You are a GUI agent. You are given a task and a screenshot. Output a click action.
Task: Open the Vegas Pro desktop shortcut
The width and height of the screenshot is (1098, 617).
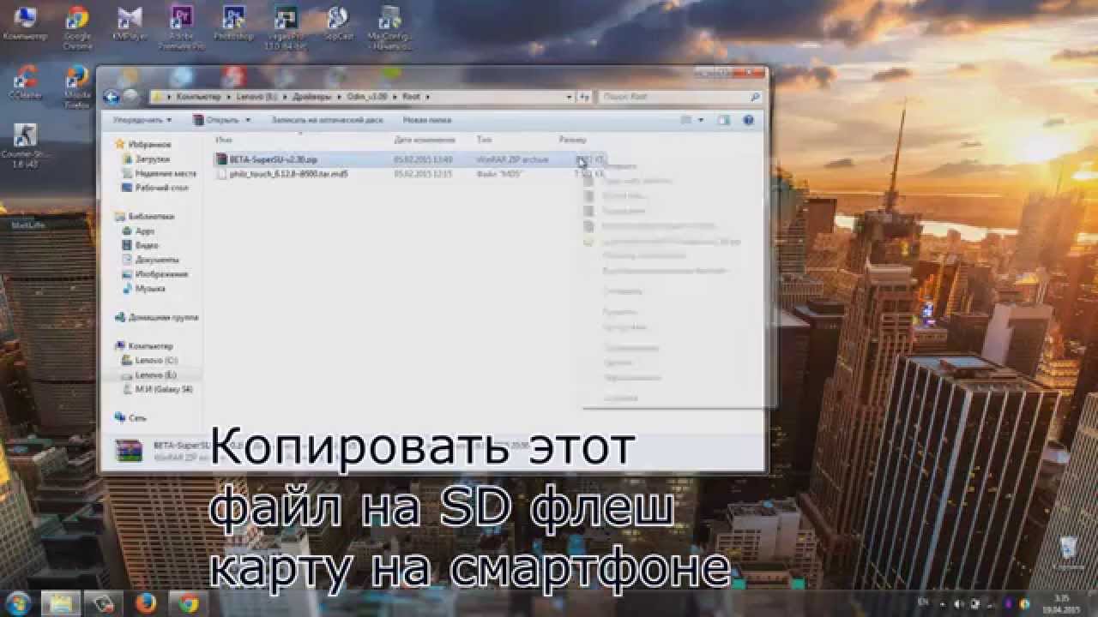point(286,26)
